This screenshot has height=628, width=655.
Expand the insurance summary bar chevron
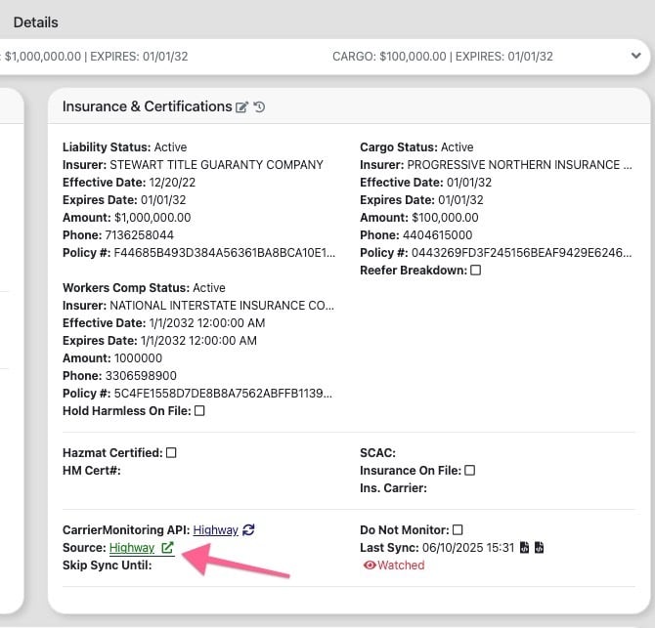pos(635,56)
